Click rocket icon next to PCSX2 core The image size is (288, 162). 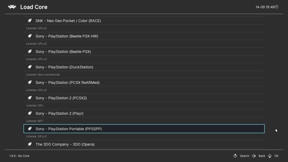(30, 98)
